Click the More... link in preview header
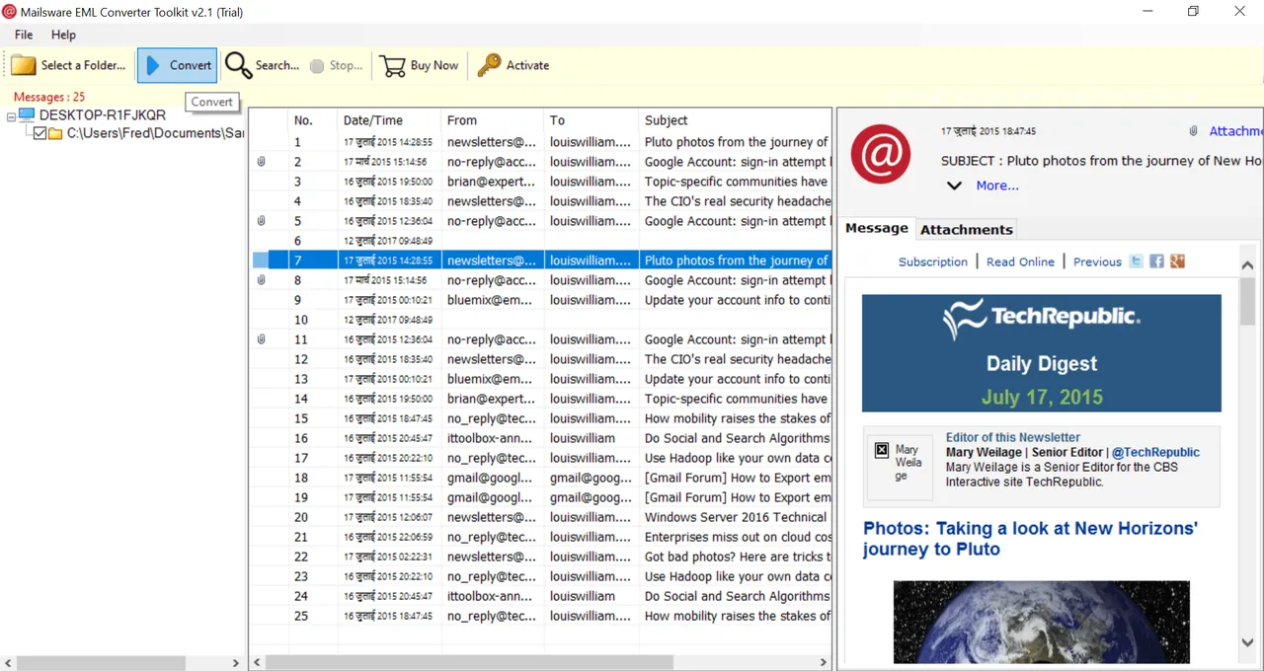The width and height of the screenshot is (1264, 671). pos(997,186)
